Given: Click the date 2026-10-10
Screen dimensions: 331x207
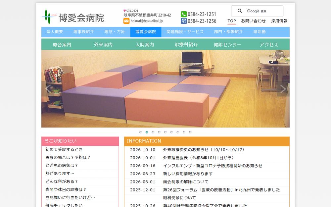Looking at the screenshot, I should pyautogui.click(x=143, y=150).
